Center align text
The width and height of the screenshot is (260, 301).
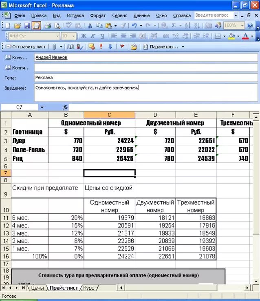pyautogui.click(x=123, y=36)
